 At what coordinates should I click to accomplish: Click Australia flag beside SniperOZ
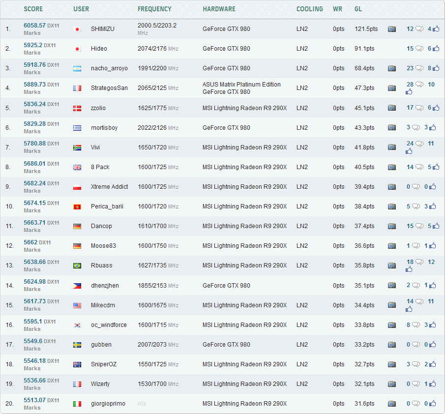coord(77,365)
